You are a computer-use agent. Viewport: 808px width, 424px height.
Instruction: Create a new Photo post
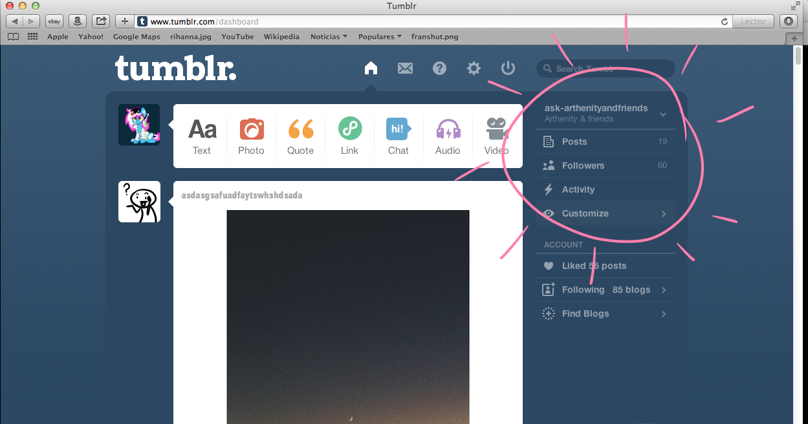(251, 136)
